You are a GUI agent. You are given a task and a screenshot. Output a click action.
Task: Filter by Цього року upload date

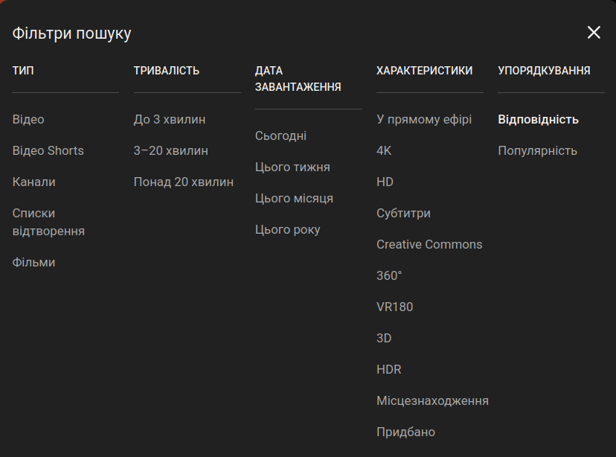pos(287,230)
